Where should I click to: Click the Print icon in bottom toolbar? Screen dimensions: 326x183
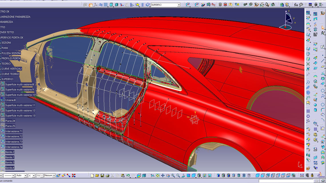coord(107,176)
